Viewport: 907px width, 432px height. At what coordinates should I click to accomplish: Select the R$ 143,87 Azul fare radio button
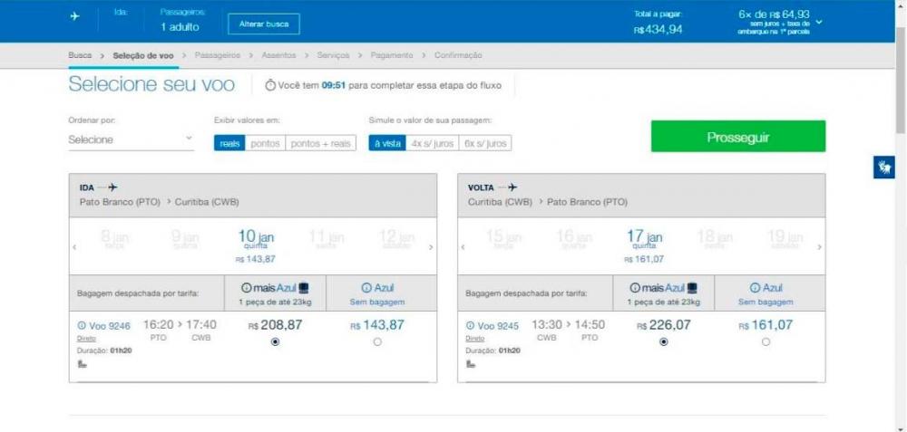[377, 341]
